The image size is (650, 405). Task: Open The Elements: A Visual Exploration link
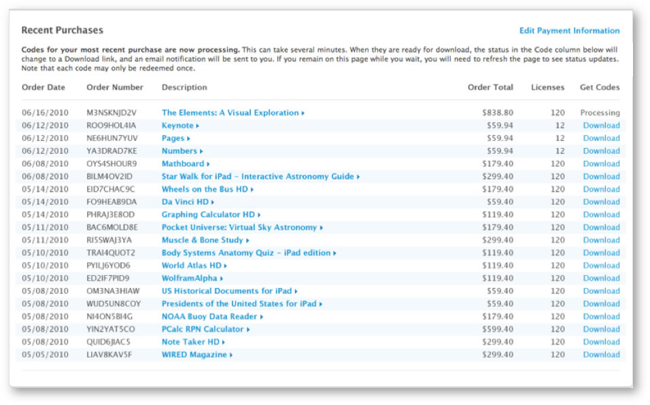pyautogui.click(x=233, y=113)
